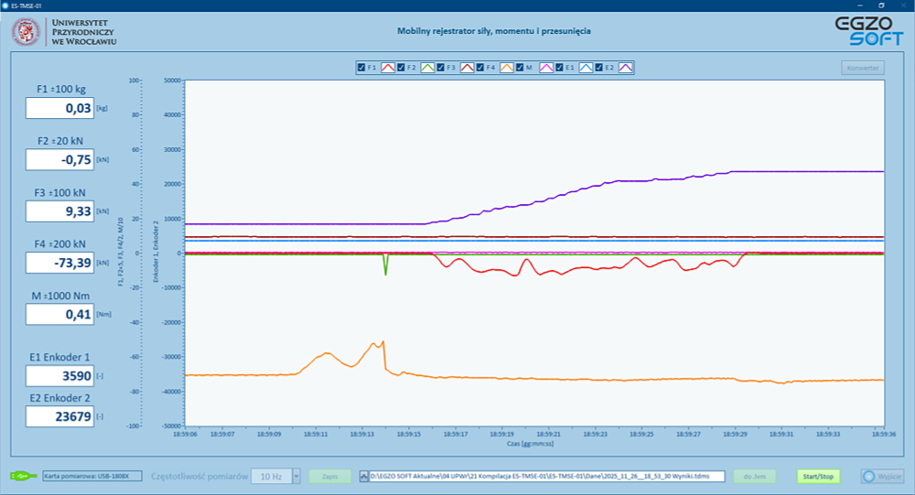Click the M magenta plot color swatch

click(x=545, y=68)
